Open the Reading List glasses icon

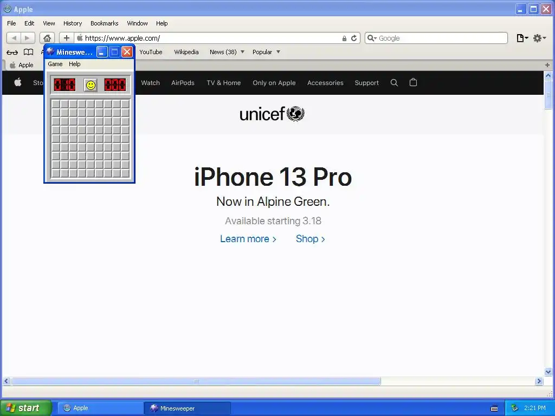[x=12, y=53]
